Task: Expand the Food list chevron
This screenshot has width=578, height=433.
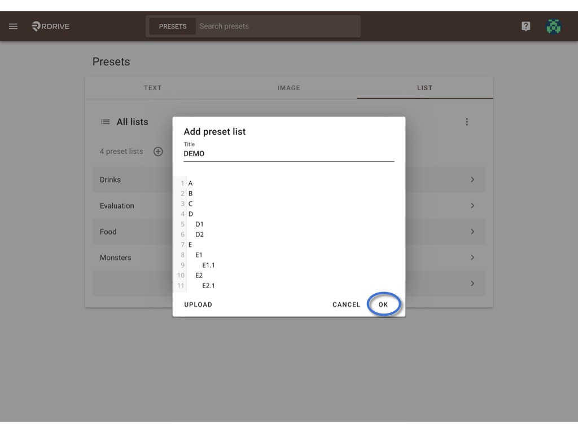Action: tap(472, 232)
